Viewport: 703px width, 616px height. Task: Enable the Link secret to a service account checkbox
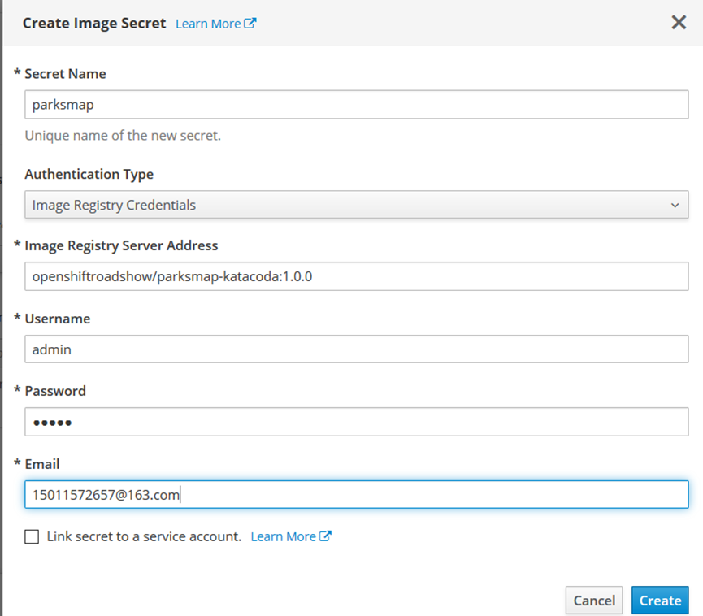pyautogui.click(x=32, y=536)
